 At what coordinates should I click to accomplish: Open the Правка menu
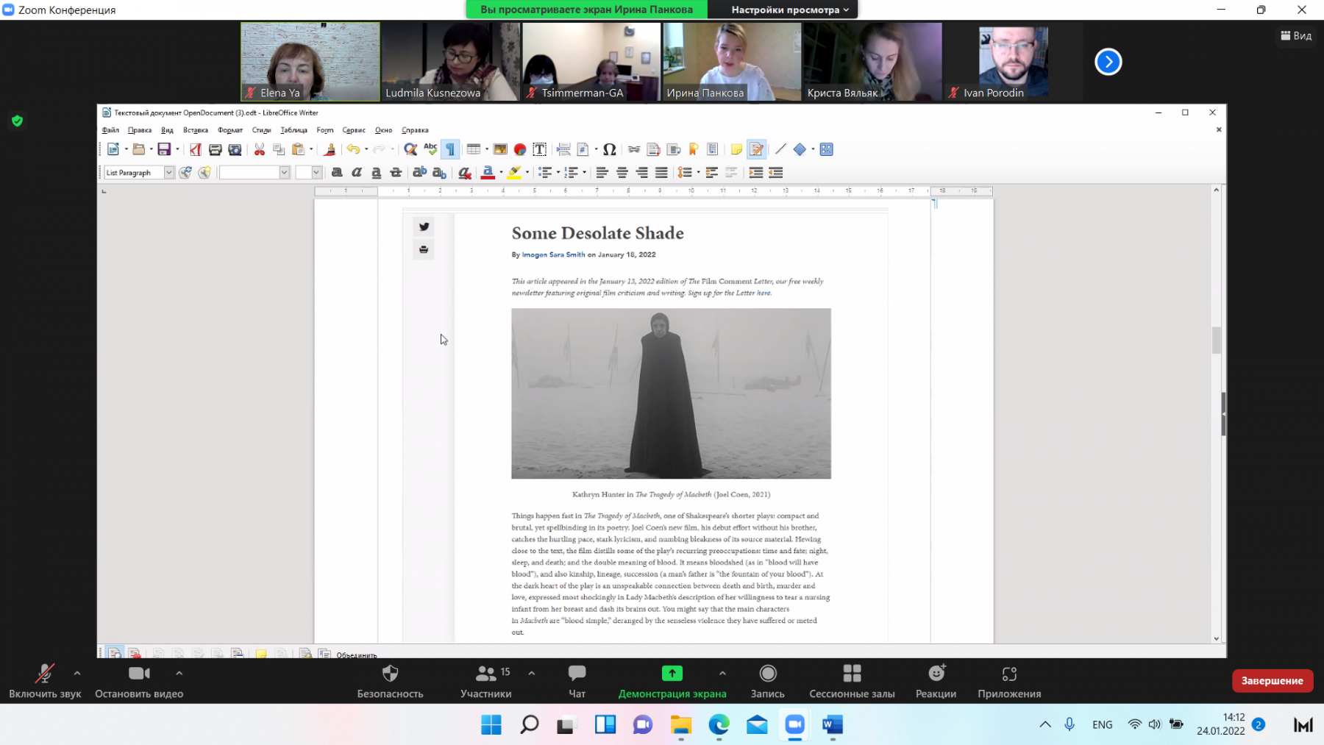tap(139, 130)
